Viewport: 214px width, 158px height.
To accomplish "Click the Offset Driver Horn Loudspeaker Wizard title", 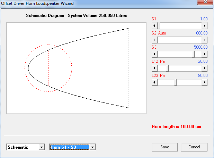I will pyautogui.click(x=37, y=3).
